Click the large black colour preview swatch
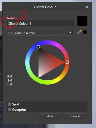This screenshot has width=96, height=128. [82, 21]
